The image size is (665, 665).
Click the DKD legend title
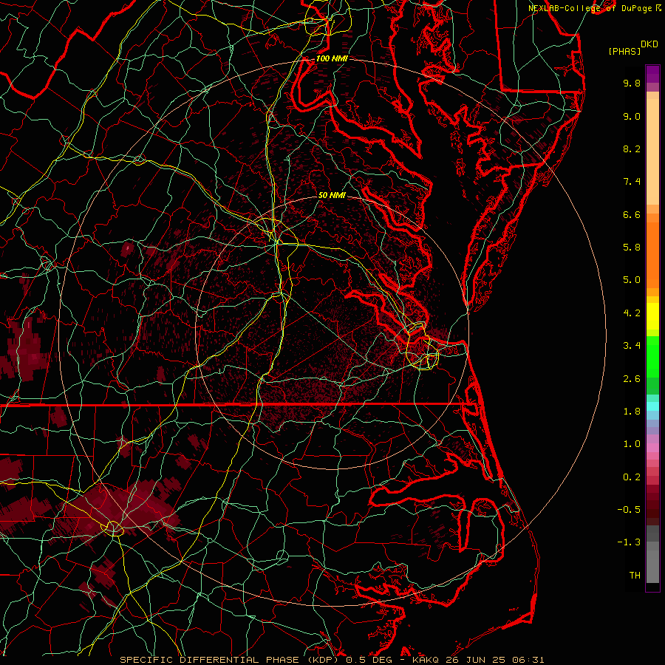click(x=649, y=44)
